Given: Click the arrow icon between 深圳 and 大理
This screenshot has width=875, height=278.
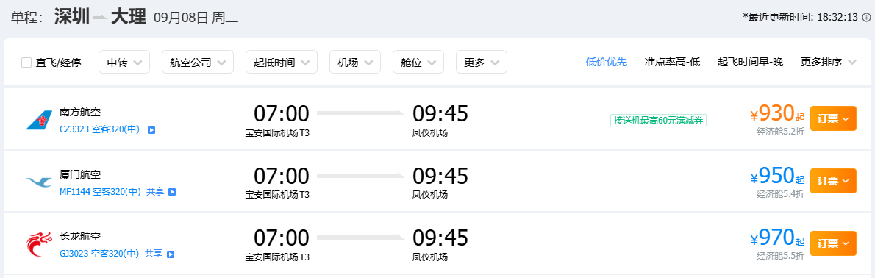Looking at the screenshot, I should pyautogui.click(x=100, y=18).
